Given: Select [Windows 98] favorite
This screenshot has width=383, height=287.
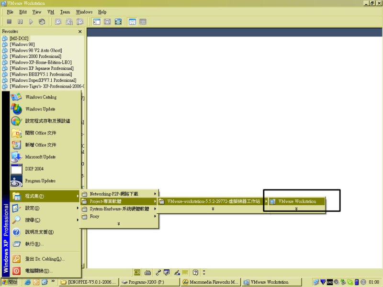Looking at the screenshot, I should (22, 44).
